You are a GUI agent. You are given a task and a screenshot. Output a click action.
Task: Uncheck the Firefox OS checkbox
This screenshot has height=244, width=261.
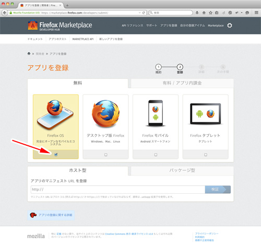pos(56,155)
